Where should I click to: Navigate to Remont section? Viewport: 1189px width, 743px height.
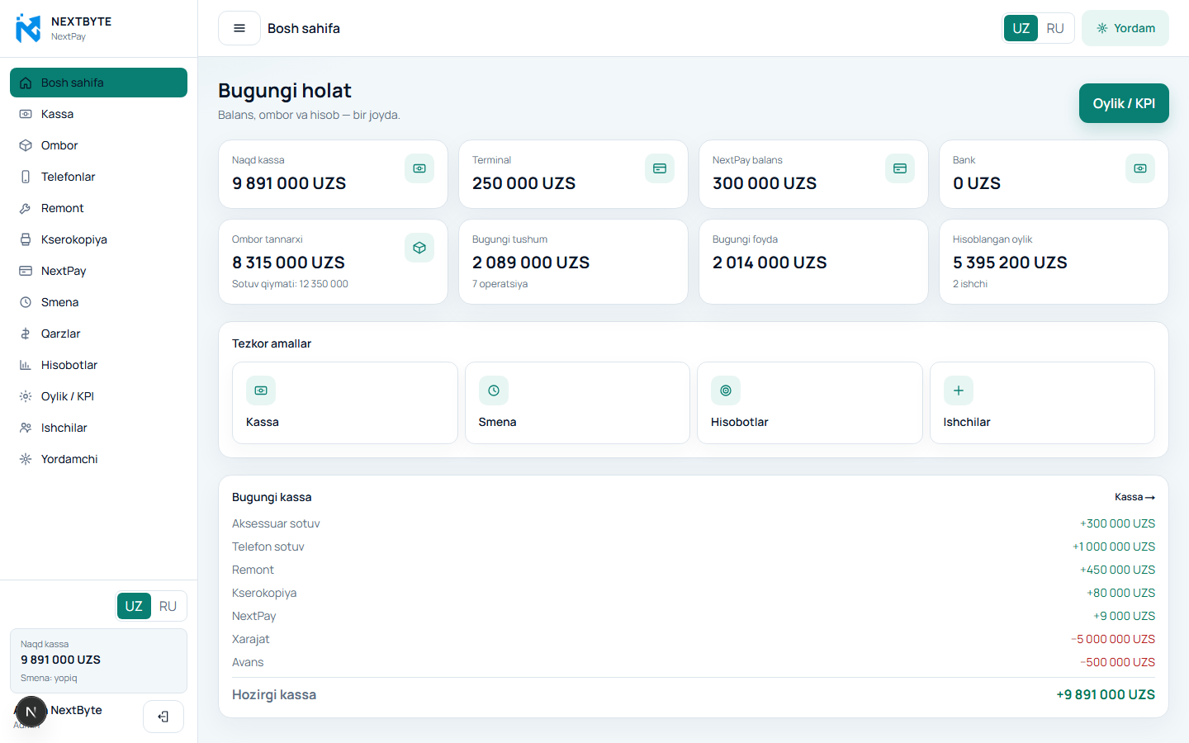(98, 208)
